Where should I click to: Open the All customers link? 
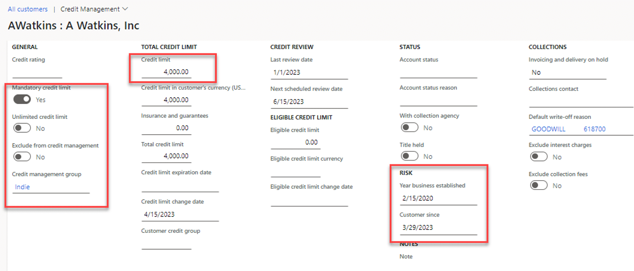(28, 9)
